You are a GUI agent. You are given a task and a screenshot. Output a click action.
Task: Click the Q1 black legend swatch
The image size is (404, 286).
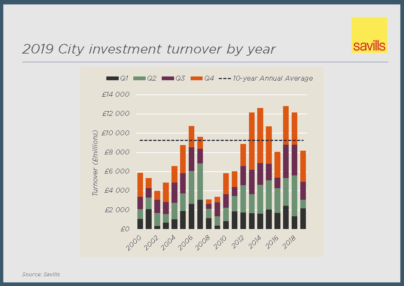coord(112,78)
